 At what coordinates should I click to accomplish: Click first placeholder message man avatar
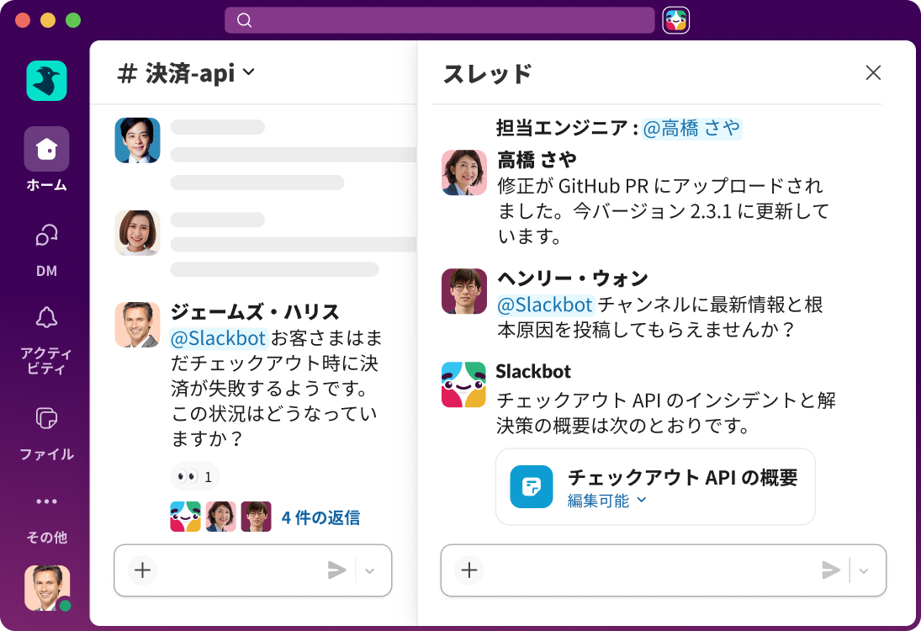pyautogui.click(x=137, y=140)
